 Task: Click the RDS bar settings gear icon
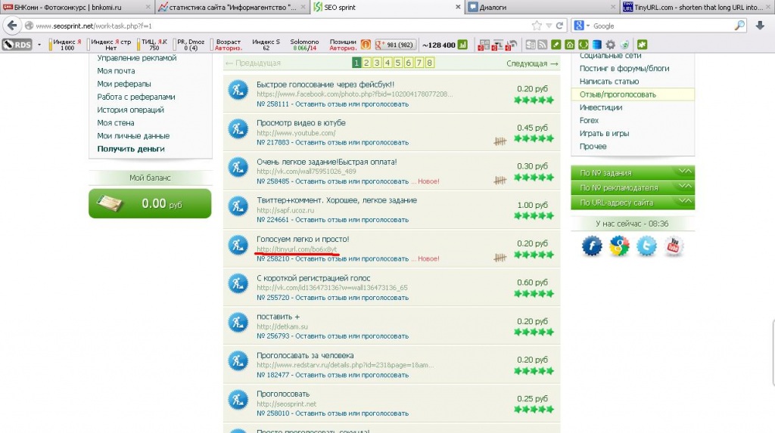[x=611, y=45]
